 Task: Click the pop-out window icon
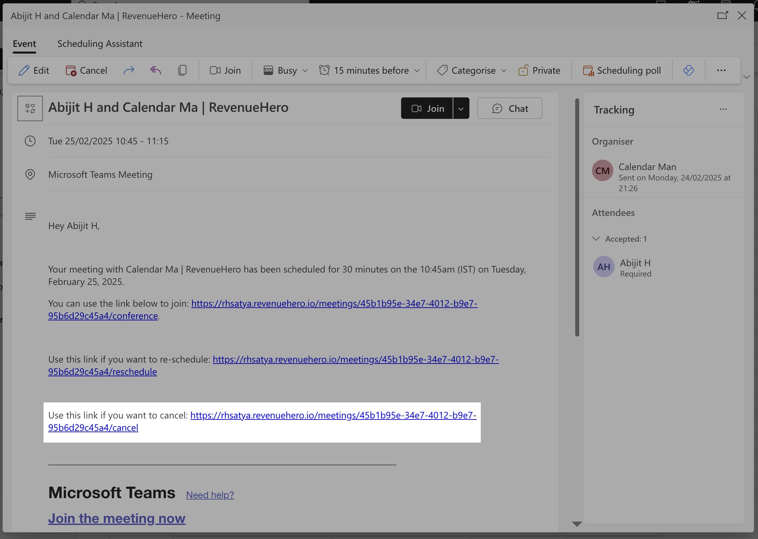723,15
